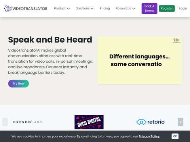The width and height of the screenshot is (190, 142).
Task: Expand the Resources dropdown menu
Action: [125, 8]
